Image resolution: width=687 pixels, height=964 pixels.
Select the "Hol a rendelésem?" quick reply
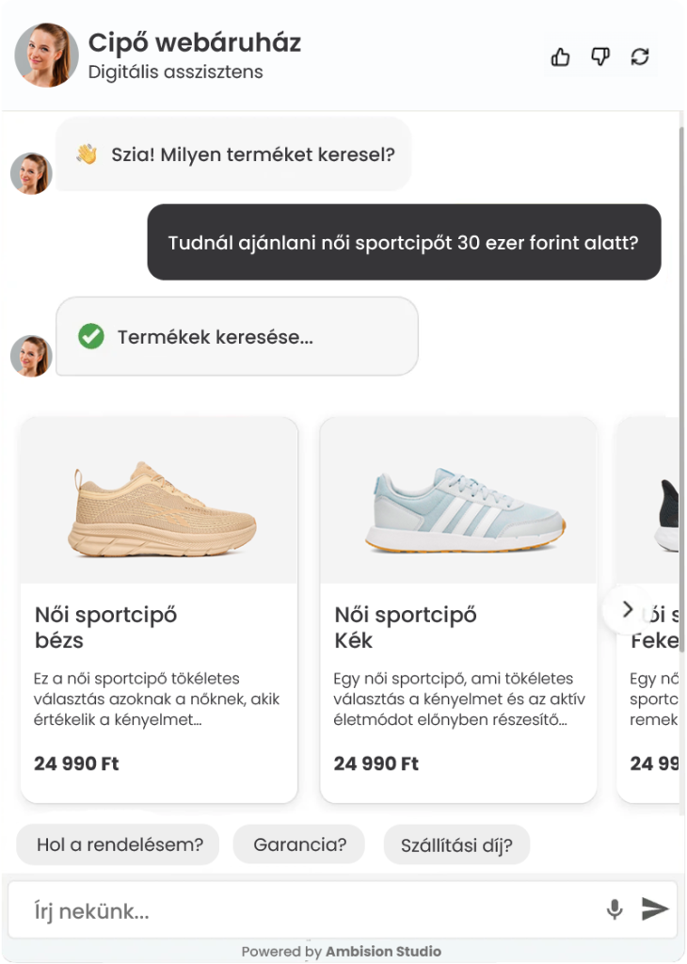[x=118, y=844]
